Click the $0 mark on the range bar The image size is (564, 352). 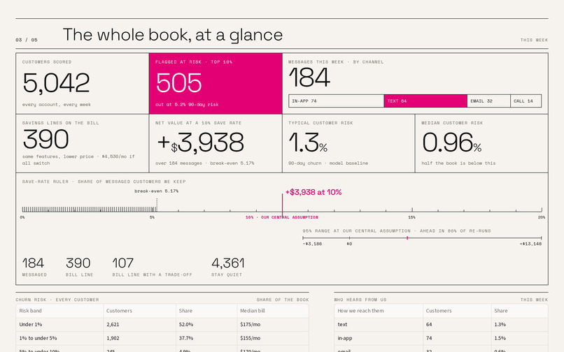pyautogui.click(x=349, y=244)
